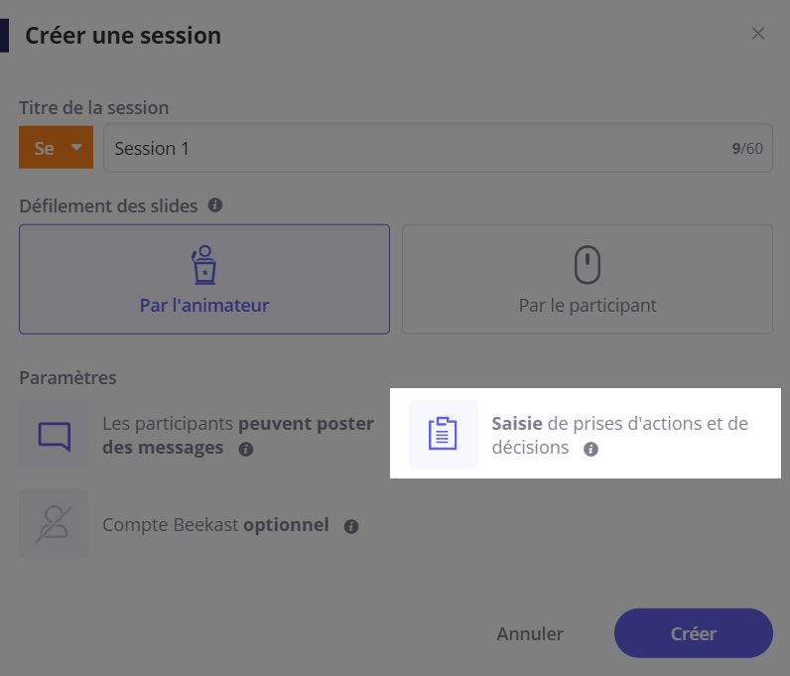
Task: Click the computer mouse icon
Action: 588,264
